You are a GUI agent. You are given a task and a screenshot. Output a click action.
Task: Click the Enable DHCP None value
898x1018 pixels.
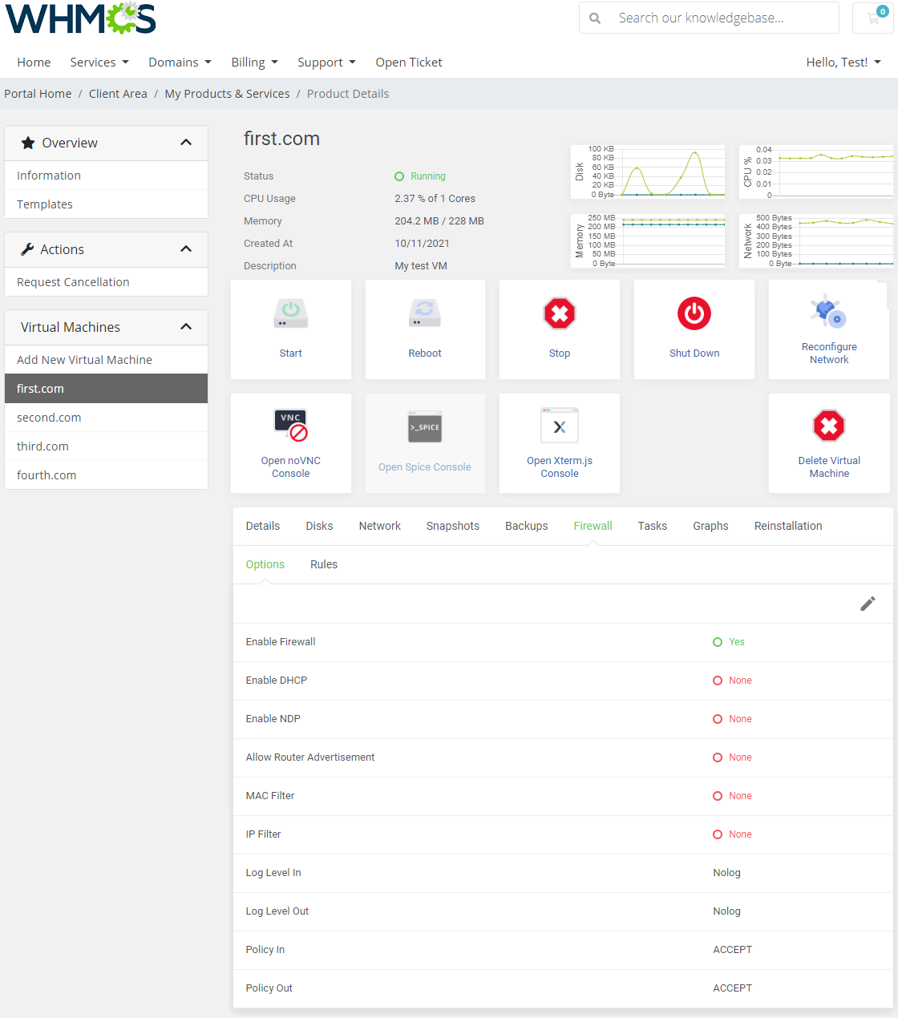pyautogui.click(x=732, y=681)
